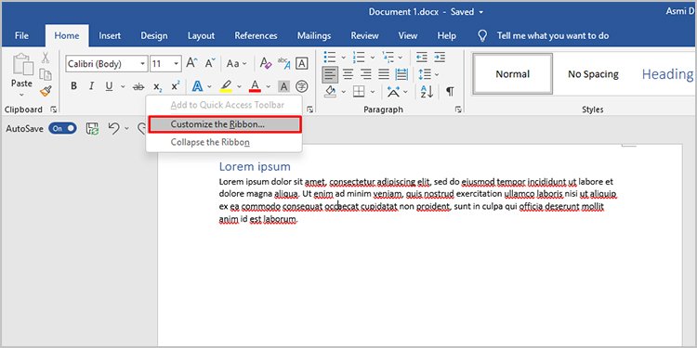The height and width of the screenshot is (348, 697).
Task: Choose Customize the Ribbon menu item
Action: (225, 124)
